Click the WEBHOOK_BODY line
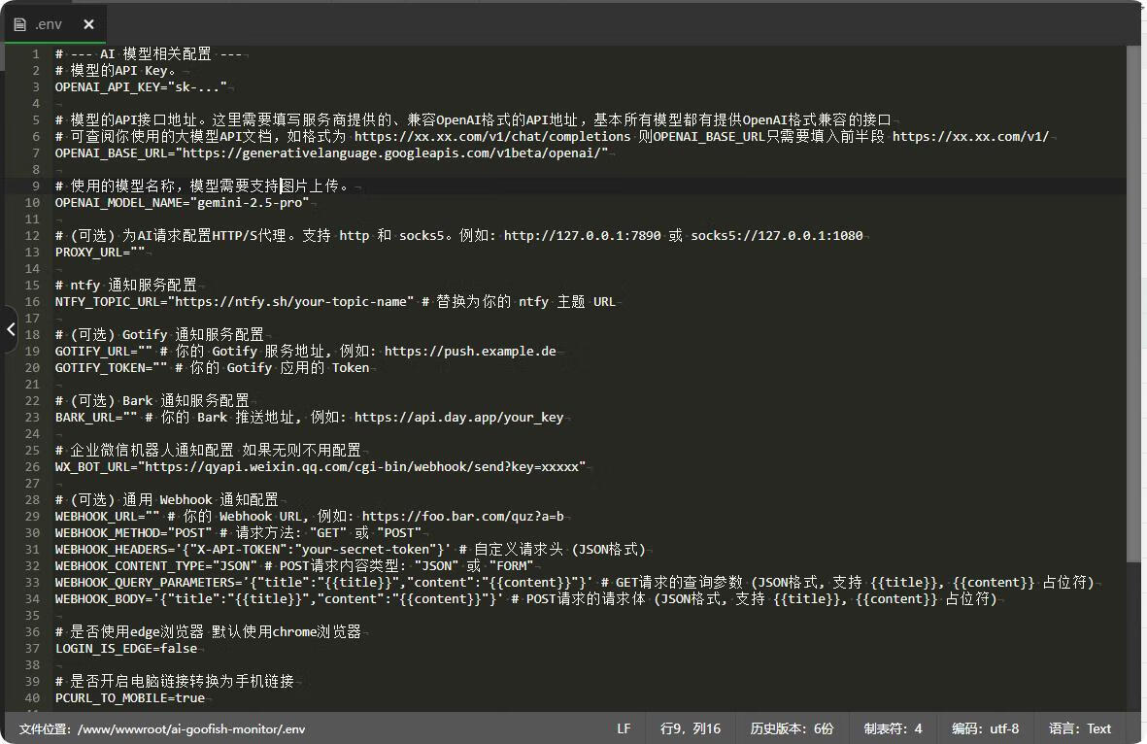1147x744 pixels. [526, 598]
